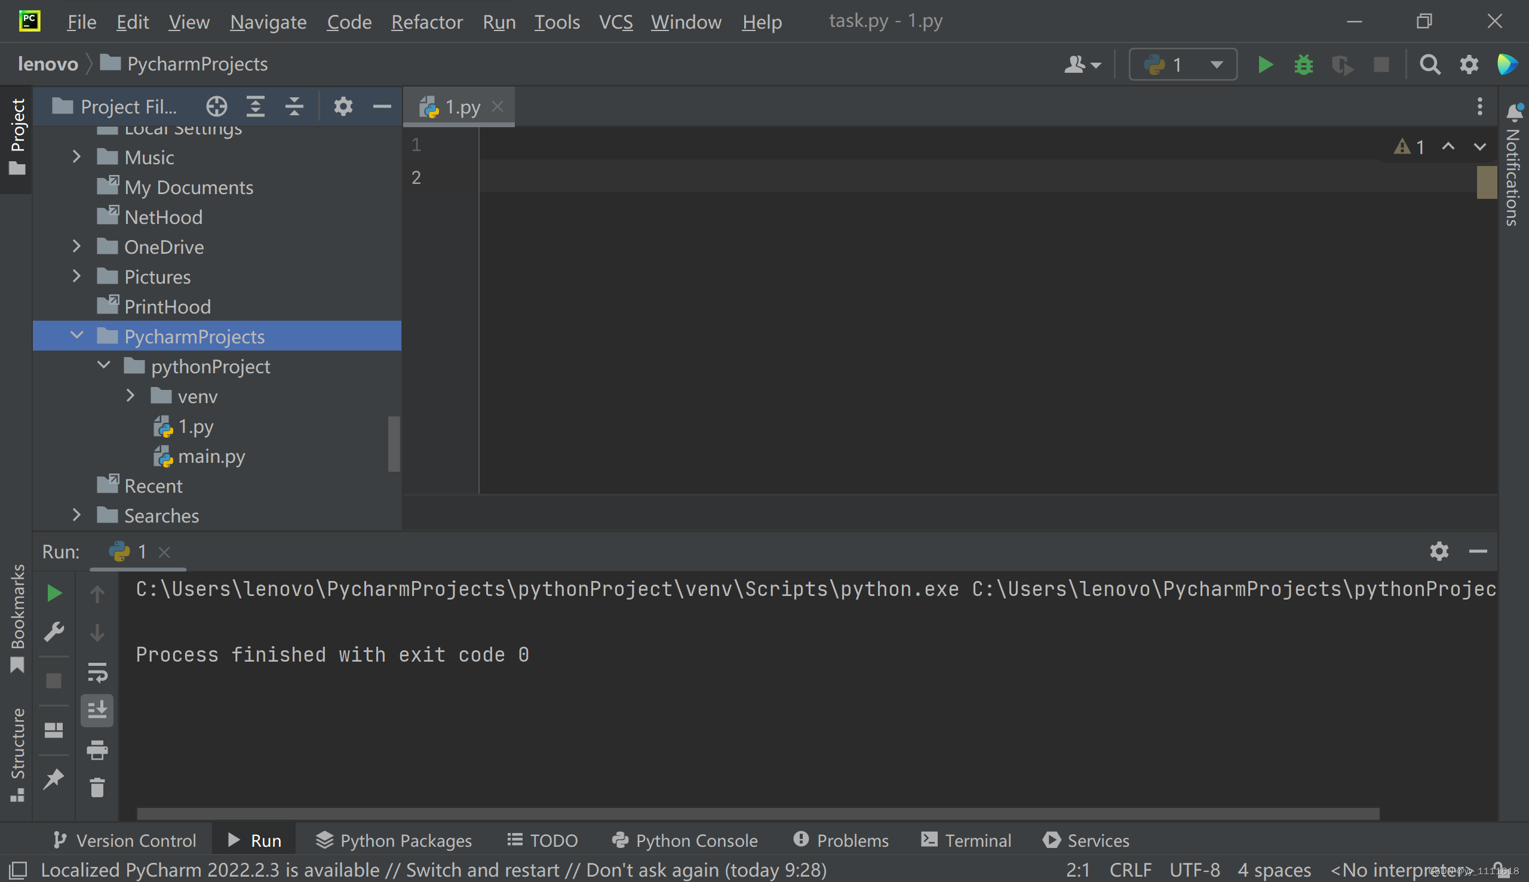Open the VCS menu
Image resolution: width=1529 pixels, height=882 pixels.
615,22
